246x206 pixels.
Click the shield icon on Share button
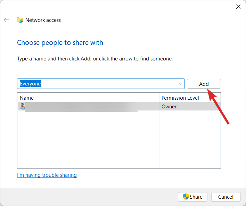coord(186,197)
